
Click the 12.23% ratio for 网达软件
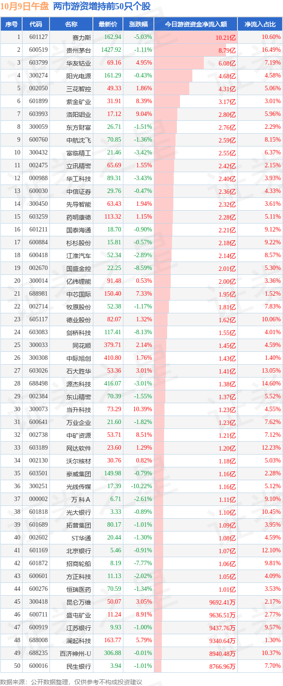[x=271, y=448]
